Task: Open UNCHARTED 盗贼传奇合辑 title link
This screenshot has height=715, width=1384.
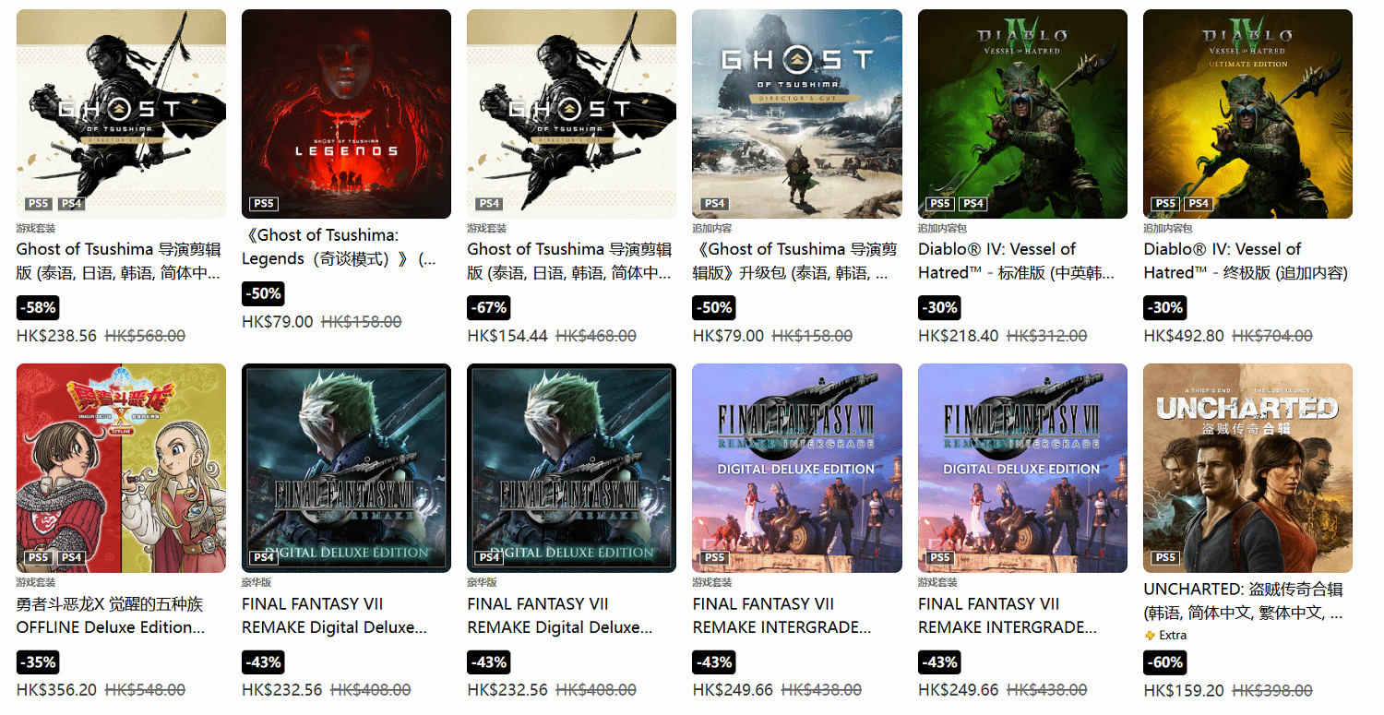Action: 1244,601
